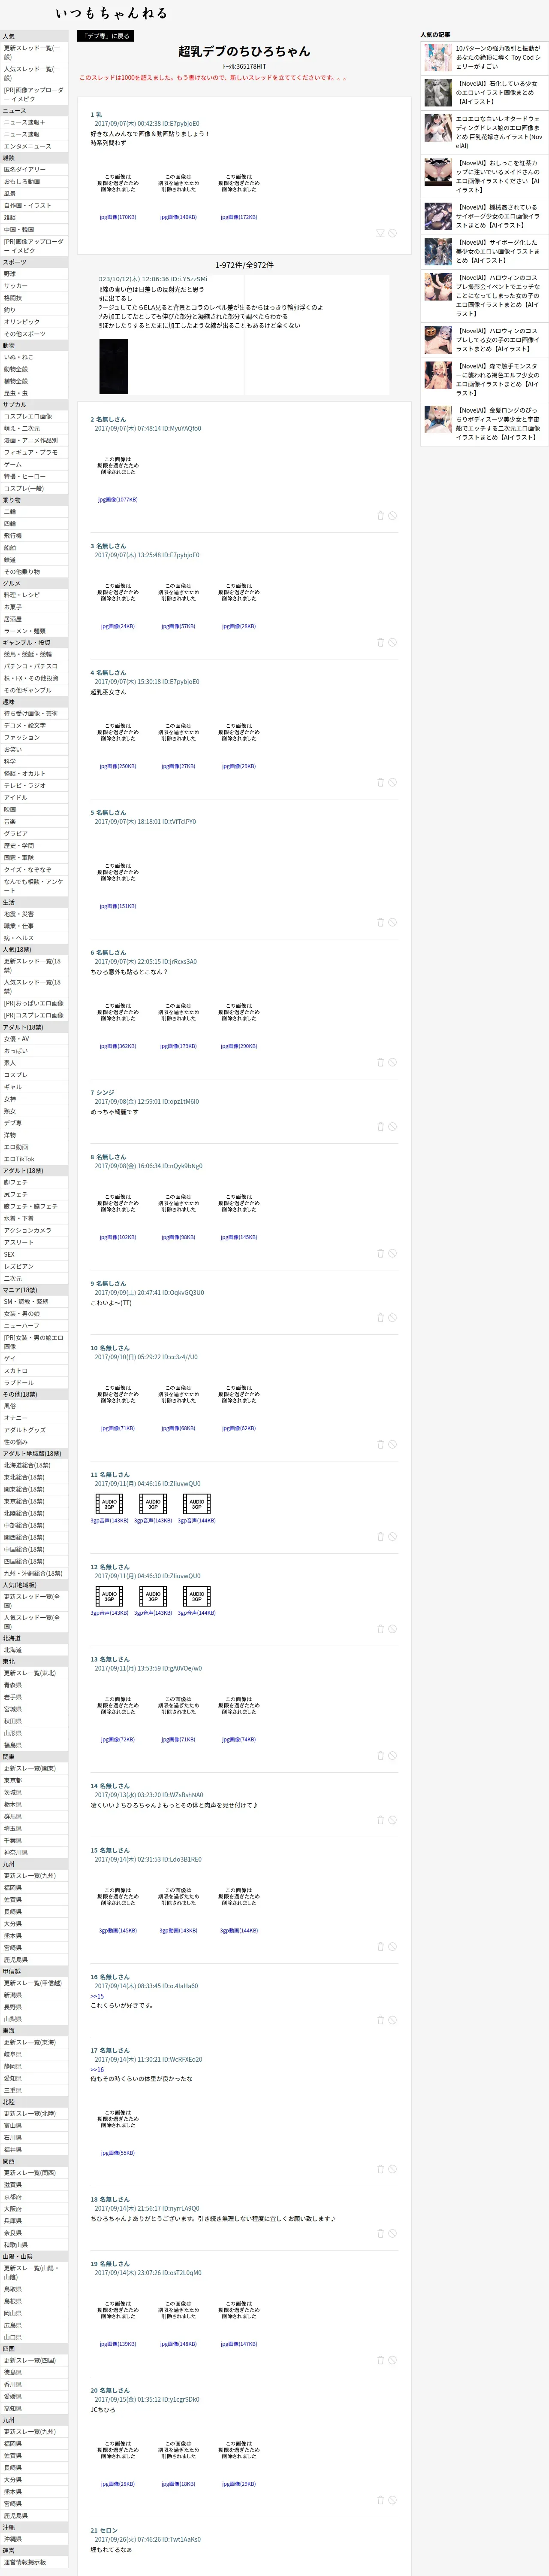Click the circle-slash icon in post 14

392,1820
